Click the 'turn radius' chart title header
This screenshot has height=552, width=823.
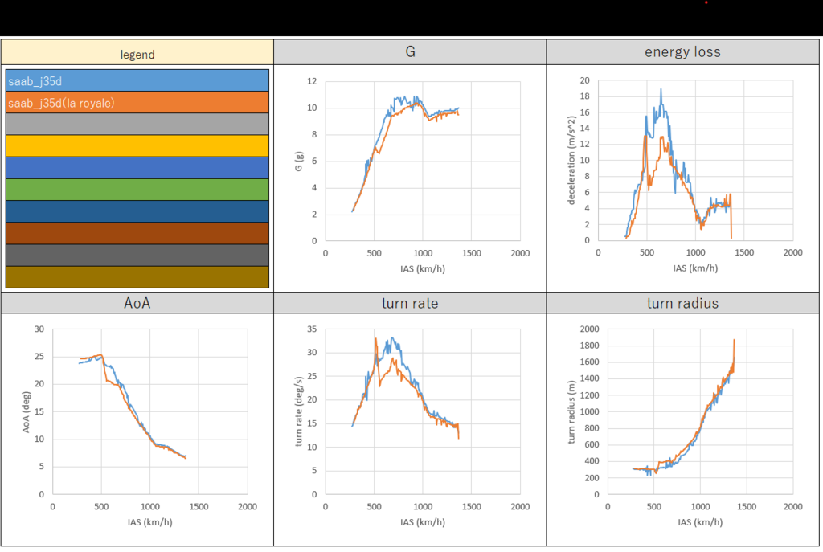683,303
